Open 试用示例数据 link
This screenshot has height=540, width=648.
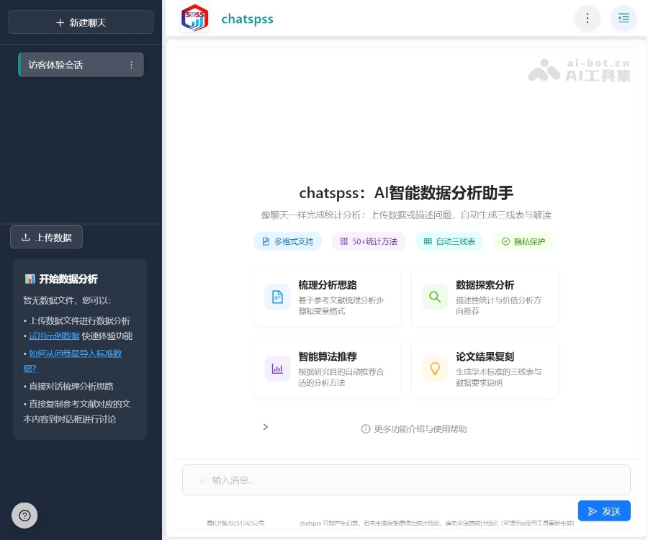pyautogui.click(x=54, y=336)
